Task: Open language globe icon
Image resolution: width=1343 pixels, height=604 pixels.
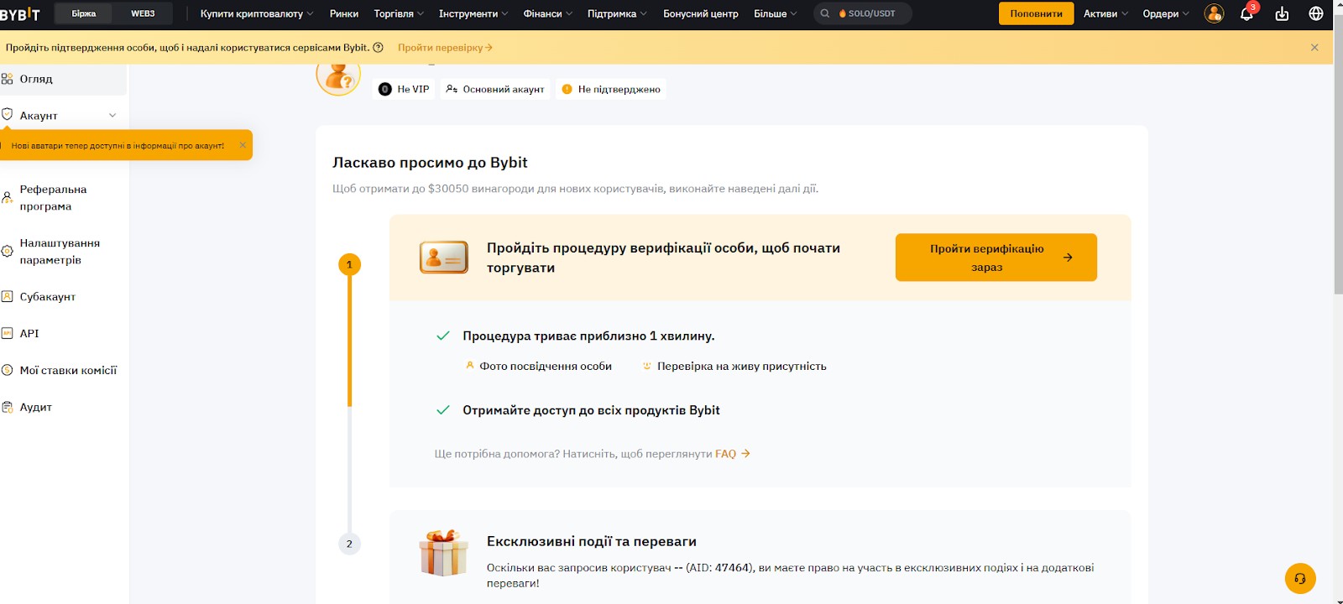Action: point(1316,13)
